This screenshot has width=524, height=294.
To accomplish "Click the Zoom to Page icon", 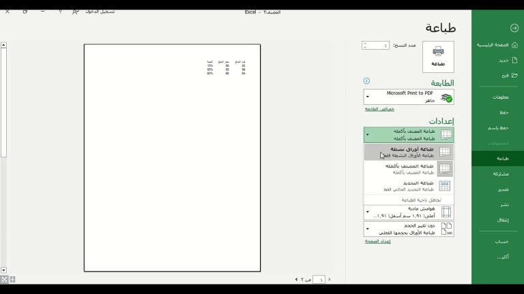I will tap(4, 279).
